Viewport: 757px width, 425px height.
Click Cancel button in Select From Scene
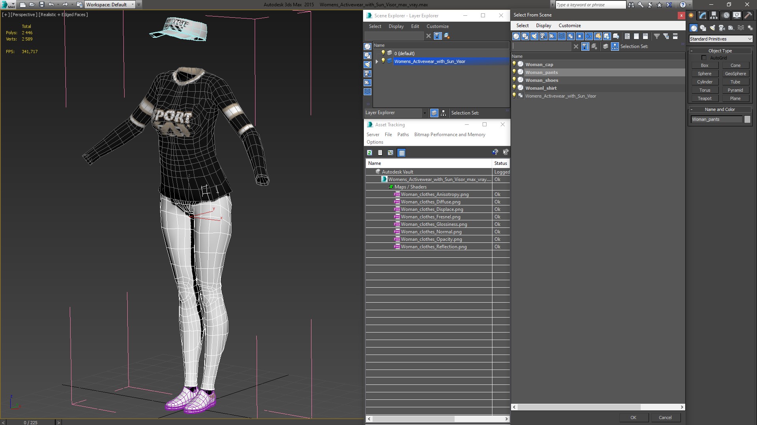[x=665, y=418]
